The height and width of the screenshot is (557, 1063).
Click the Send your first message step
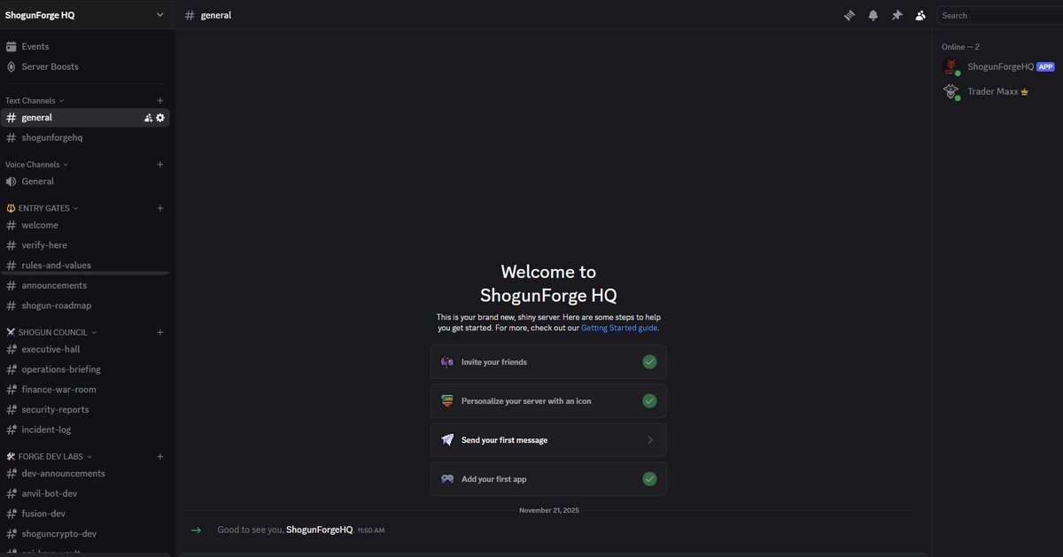pyautogui.click(x=547, y=439)
